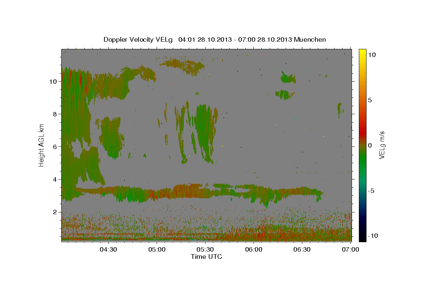Image resolution: width=435 pixels, height=290 pixels.
Task: Click the colorbar value 5
Action: [x=370, y=100]
